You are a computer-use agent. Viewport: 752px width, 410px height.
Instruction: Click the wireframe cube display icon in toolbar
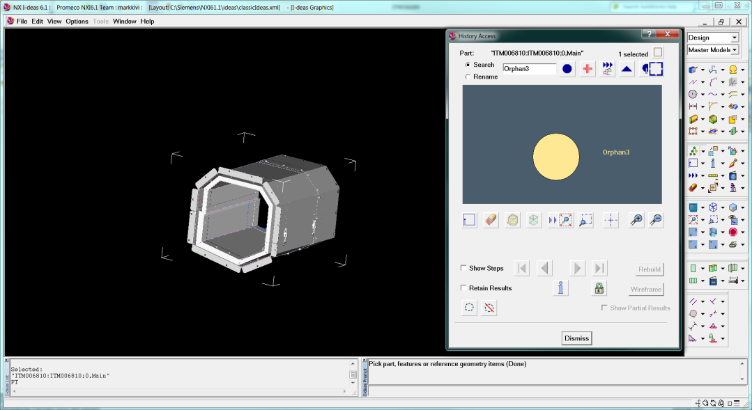pyautogui.click(x=713, y=207)
